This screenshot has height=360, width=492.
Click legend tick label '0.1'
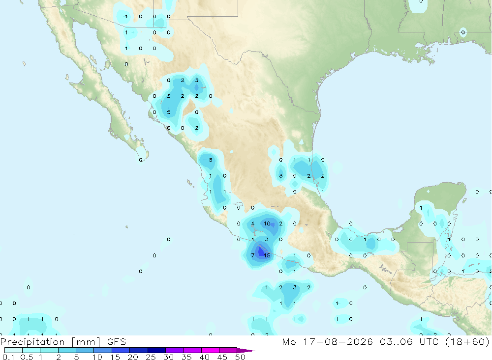pos(8,357)
